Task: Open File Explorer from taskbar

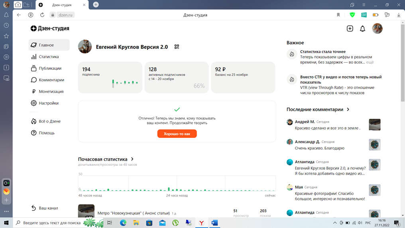Action: [136, 222]
